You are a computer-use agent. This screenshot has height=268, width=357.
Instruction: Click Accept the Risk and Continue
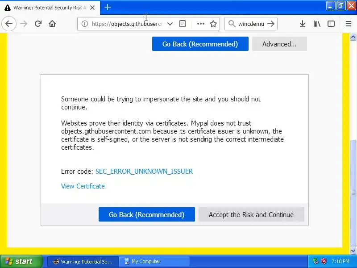coord(251,214)
